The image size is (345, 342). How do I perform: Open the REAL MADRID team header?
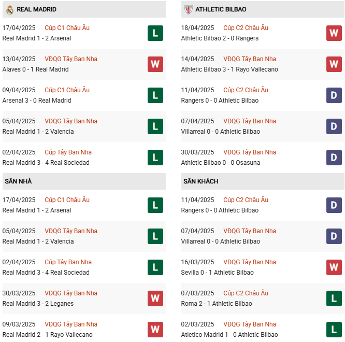36,9
